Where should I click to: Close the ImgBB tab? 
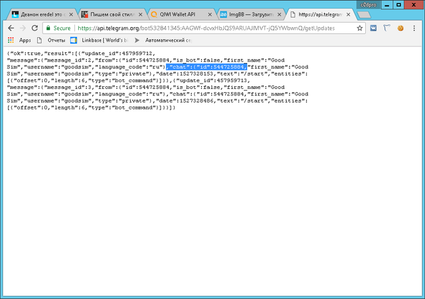pyautogui.click(x=282, y=14)
